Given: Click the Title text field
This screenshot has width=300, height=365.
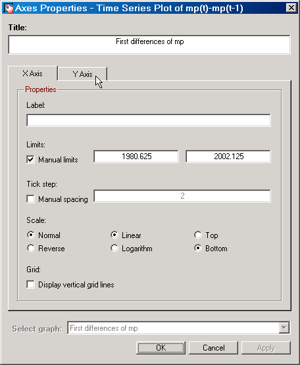Looking at the screenshot, I should [149, 45].
